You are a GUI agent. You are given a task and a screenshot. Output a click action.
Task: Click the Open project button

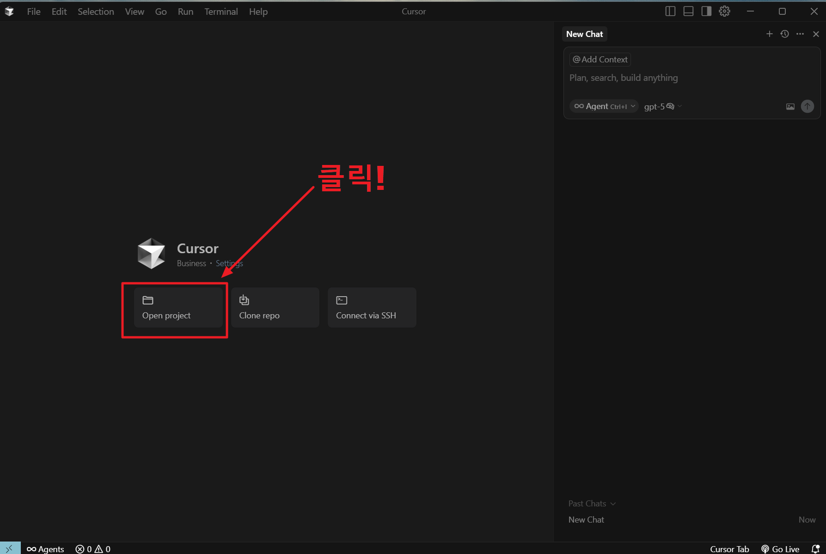point(178,308)
